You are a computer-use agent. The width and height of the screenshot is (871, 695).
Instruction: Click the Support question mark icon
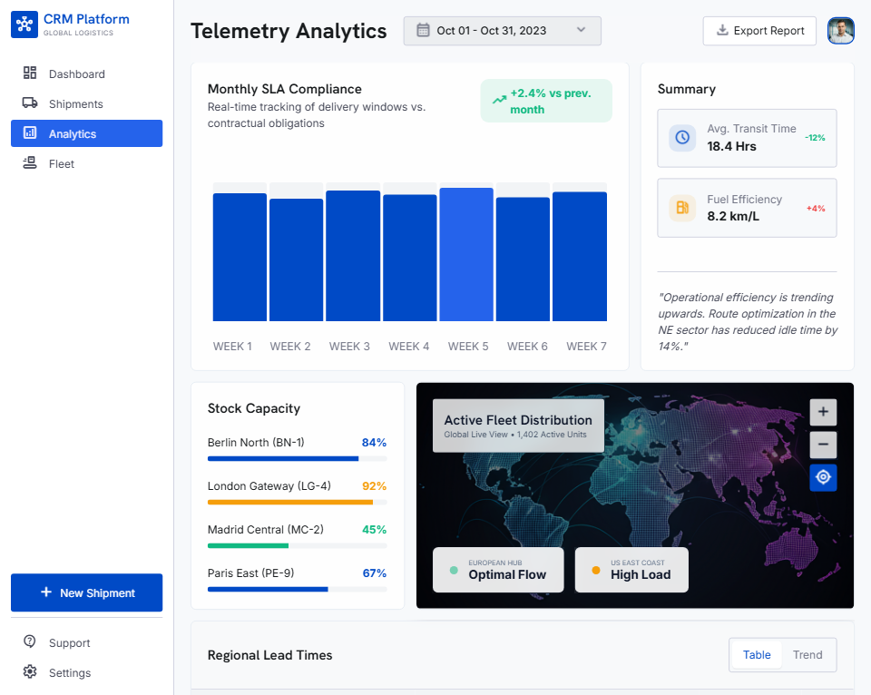(x=30, y=641)
